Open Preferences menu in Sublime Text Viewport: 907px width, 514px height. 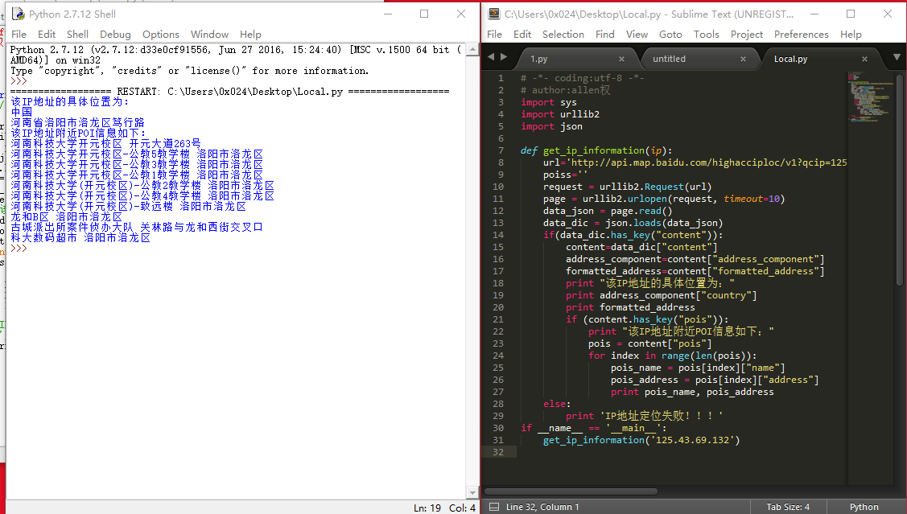[x=801, y=34]
